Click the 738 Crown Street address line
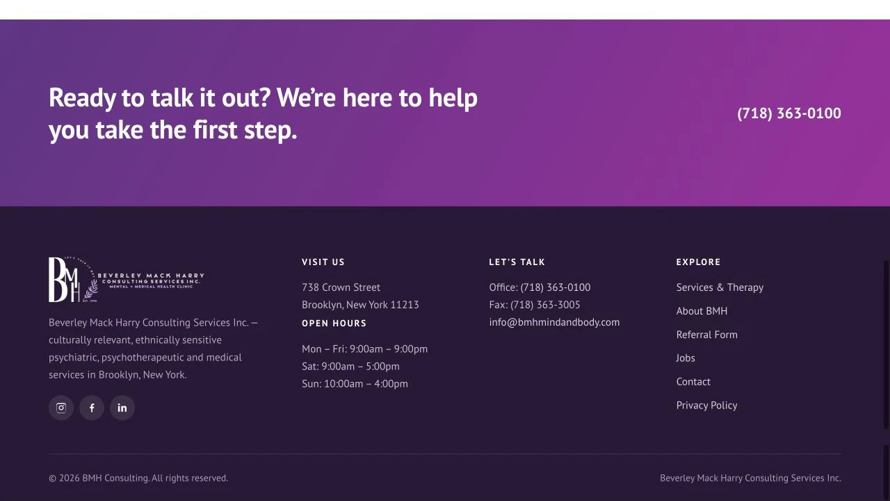The width and height of the screenshot is (890, 501). pos(341,287)
